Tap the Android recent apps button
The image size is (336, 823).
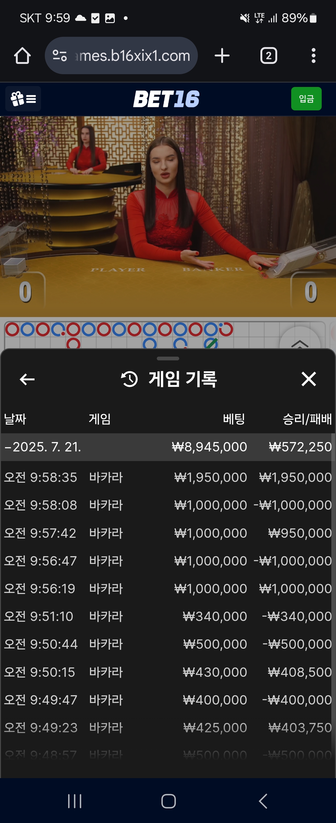coord(75,801)
